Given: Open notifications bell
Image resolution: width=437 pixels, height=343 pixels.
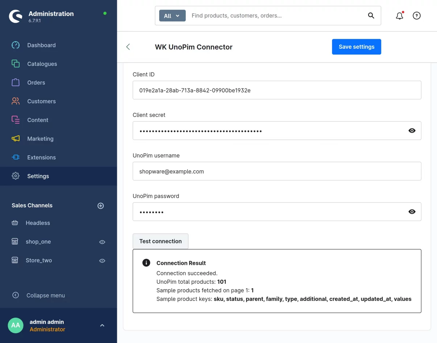Looking at the screenshot, I should coord(399,16).
